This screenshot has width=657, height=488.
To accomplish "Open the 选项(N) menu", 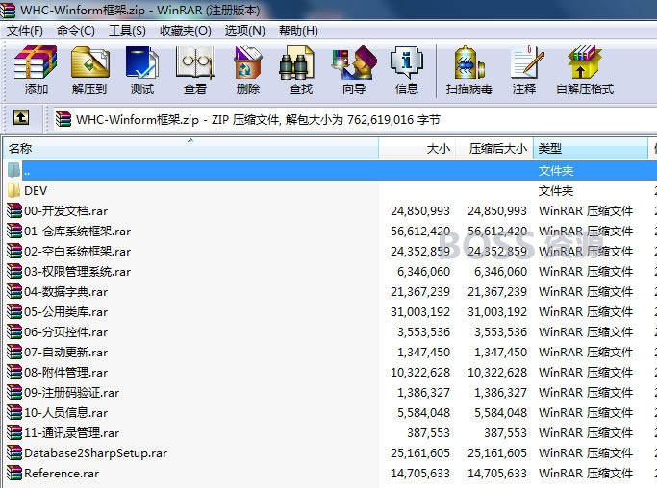I will pos(245,31).
